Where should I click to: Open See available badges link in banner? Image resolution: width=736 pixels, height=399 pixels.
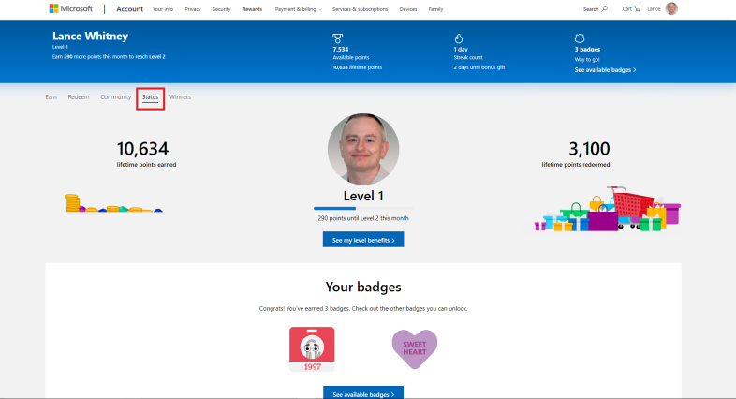pyautogui.click(x=605, y=70)
